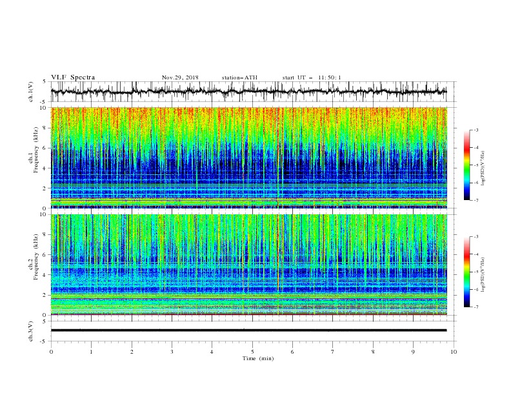Screen dimensions: 511x395
Task: Click the "10" kHz tick of ch.2 spectrogram
Action: (x=43, y=214)
